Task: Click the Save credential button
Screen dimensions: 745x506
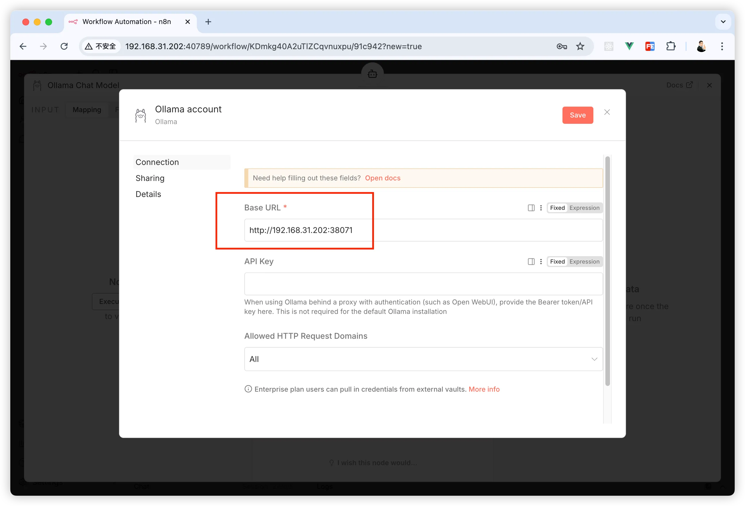Action: 577,115
